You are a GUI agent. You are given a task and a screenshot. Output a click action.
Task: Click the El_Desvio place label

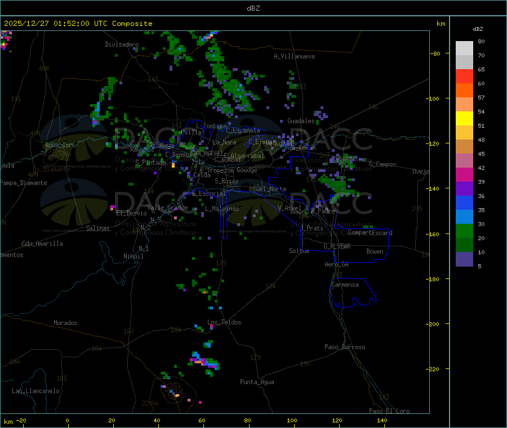click(132, 213)
